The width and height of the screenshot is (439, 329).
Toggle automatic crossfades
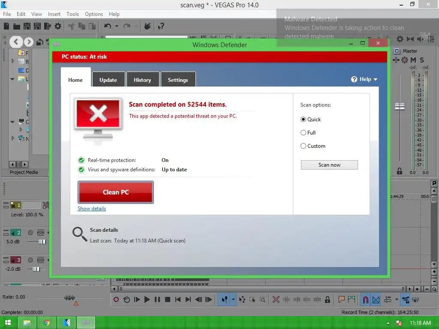click(376, 299)
